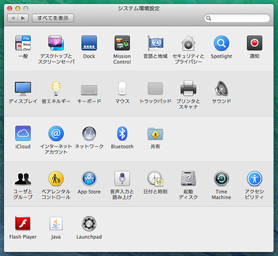Image resolution: width=278 pixels, height=256 pixels.
Task: Focus the search field in toolbar
Action: coord(237,18)
